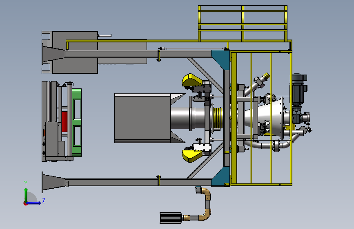This screenshot has height=229, width=354.
Task: Select the upper yellow guard cover
Action: point(192,80)
